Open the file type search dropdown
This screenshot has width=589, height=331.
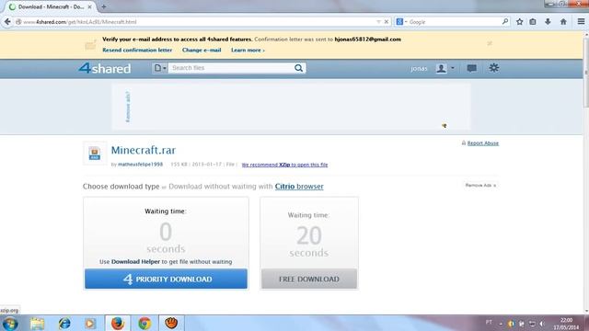point(160,68)
